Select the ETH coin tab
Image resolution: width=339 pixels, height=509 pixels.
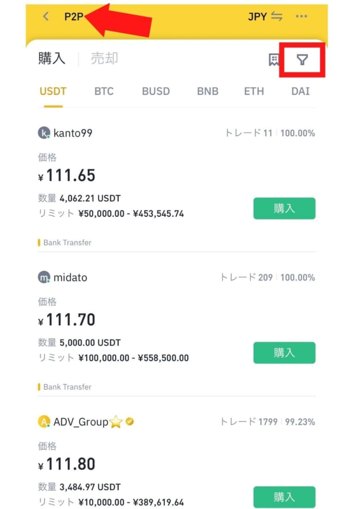point(254,91)
